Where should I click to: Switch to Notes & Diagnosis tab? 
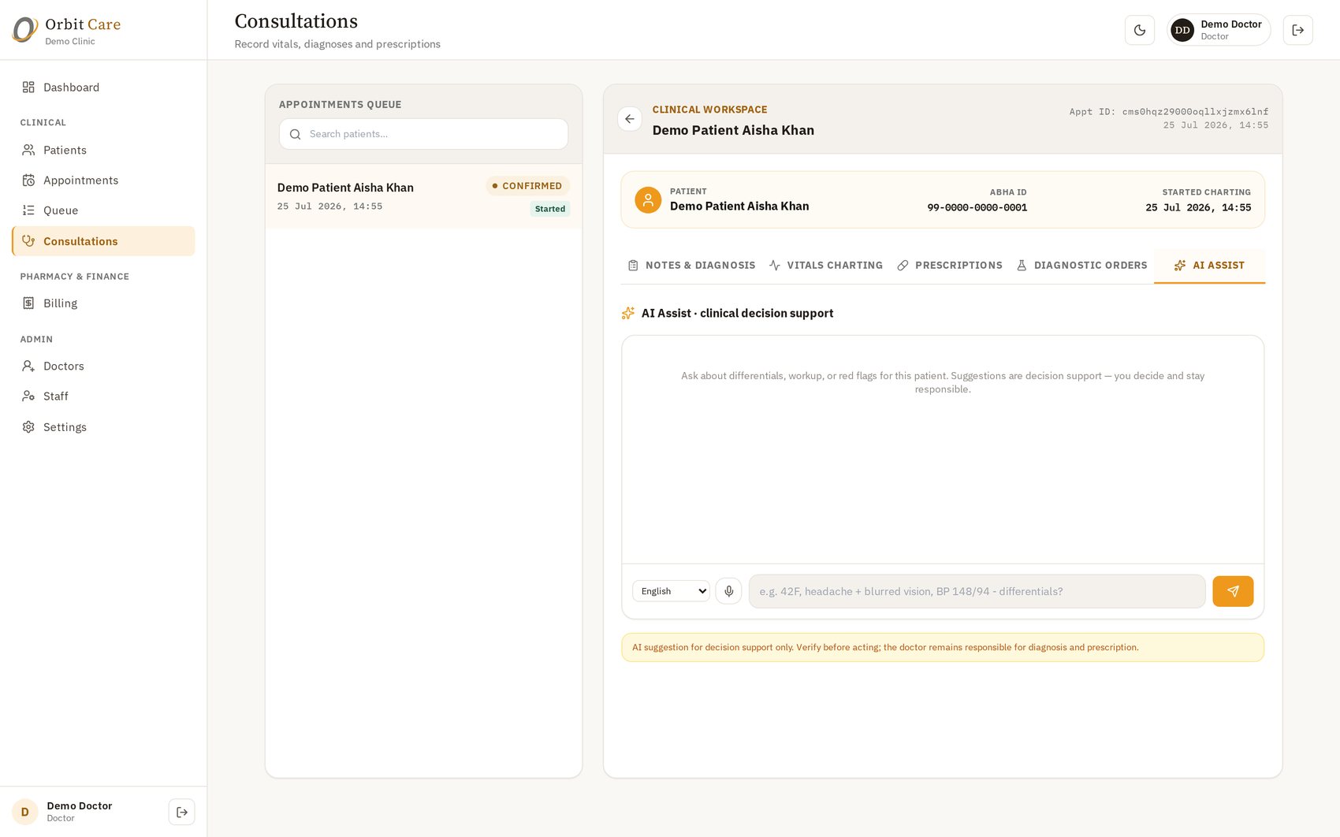[691, 266]
